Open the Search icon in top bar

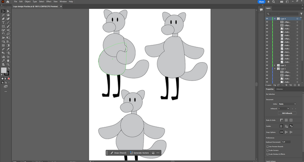tap(274, 2)
